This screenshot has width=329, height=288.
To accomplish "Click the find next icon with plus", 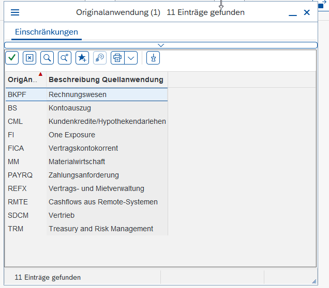I will (x=65, y=58).
